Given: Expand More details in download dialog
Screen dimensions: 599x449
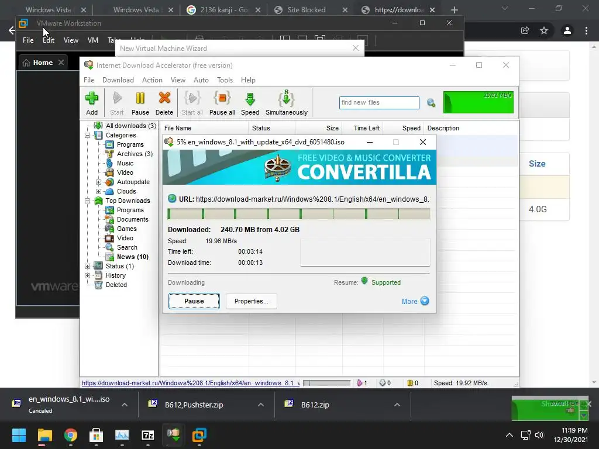Looking at the screenshot, I should [x=415, y=301].
